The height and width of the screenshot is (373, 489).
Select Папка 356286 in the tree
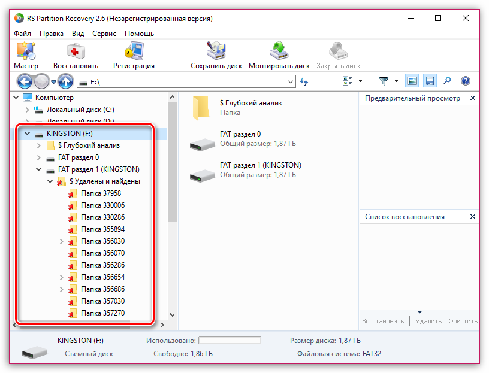click(102, 265)
